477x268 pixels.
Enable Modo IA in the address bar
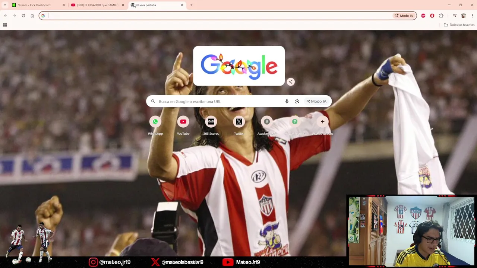[404, 16]
